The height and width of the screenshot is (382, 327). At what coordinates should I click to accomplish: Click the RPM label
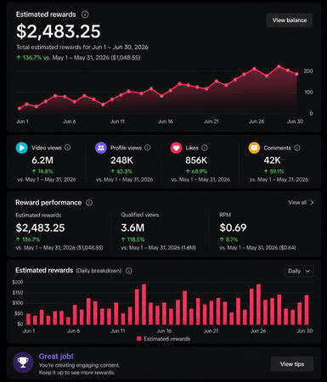[x=225, y=215]
